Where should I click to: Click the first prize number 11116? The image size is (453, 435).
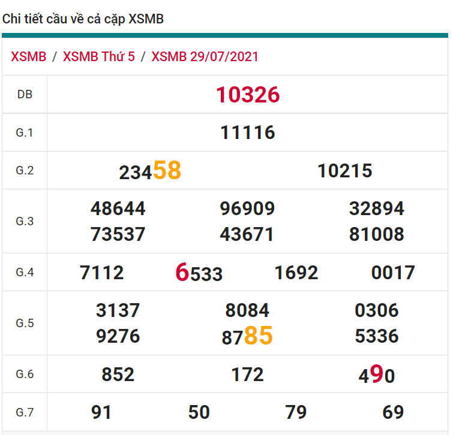coord(248,132)
